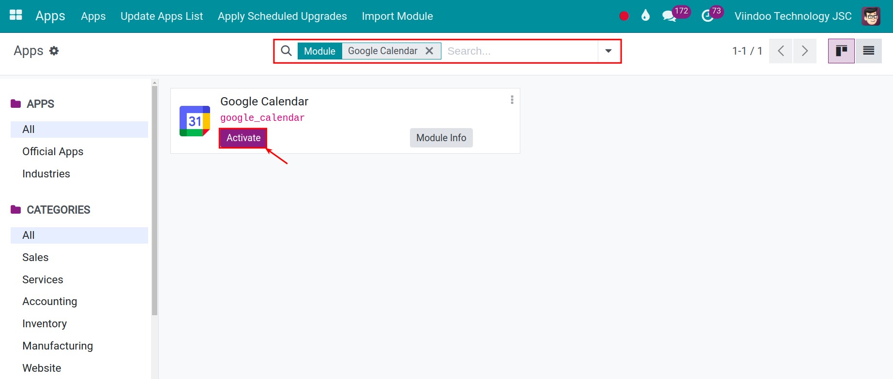Click the gear icon next to Apps title
The image size is (893, 379).
pos(54,51)
